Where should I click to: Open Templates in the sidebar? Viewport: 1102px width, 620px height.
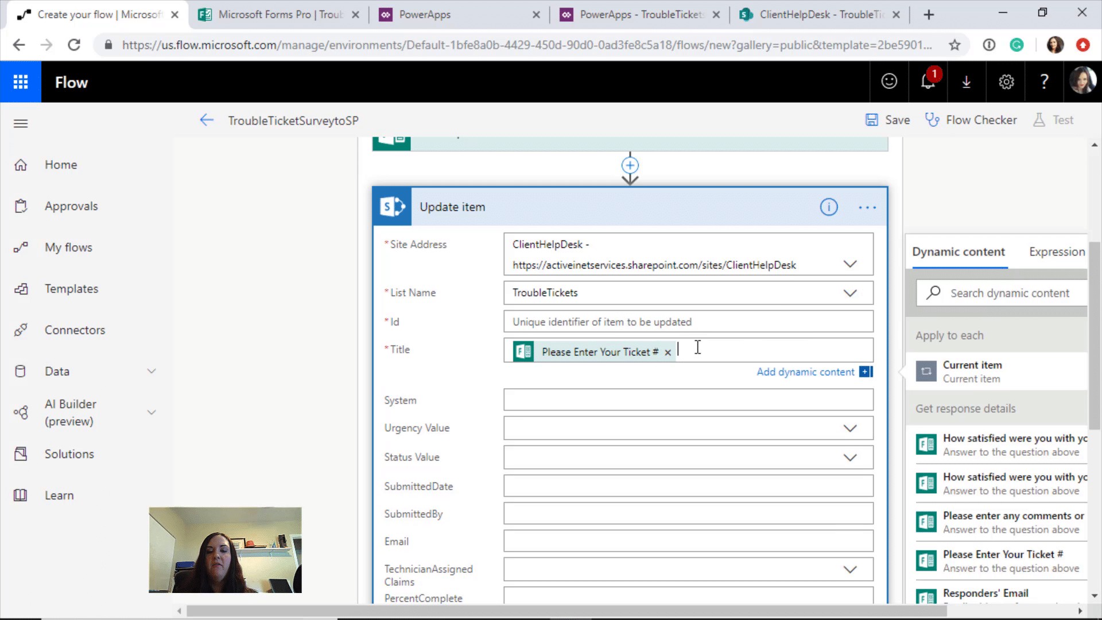point(71,289)
